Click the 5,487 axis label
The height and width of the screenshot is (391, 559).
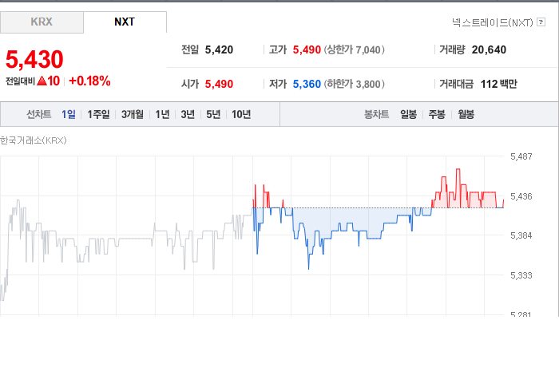[521, 156]
